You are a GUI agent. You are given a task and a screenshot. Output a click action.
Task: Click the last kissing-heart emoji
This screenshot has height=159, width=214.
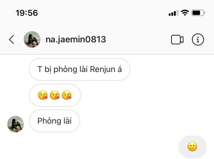[x=67, y=95]
